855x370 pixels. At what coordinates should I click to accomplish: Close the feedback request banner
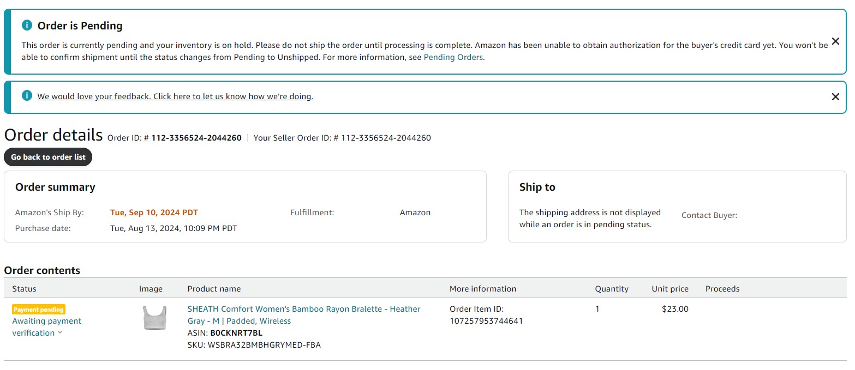click(835, 97)
